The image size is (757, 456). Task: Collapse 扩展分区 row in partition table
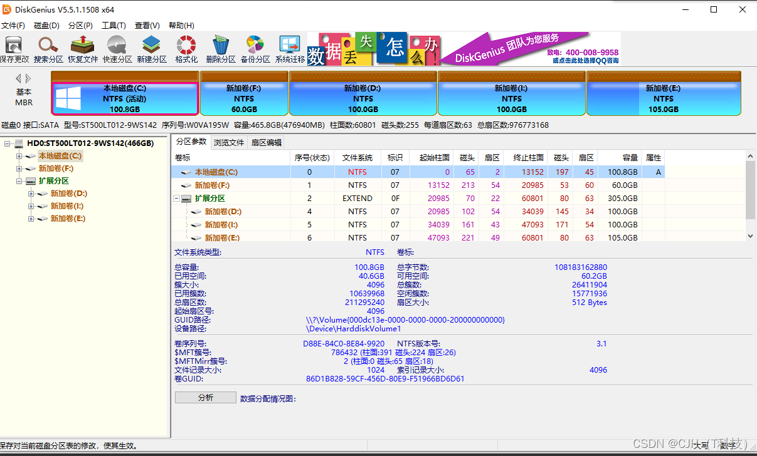pos(176,198)
